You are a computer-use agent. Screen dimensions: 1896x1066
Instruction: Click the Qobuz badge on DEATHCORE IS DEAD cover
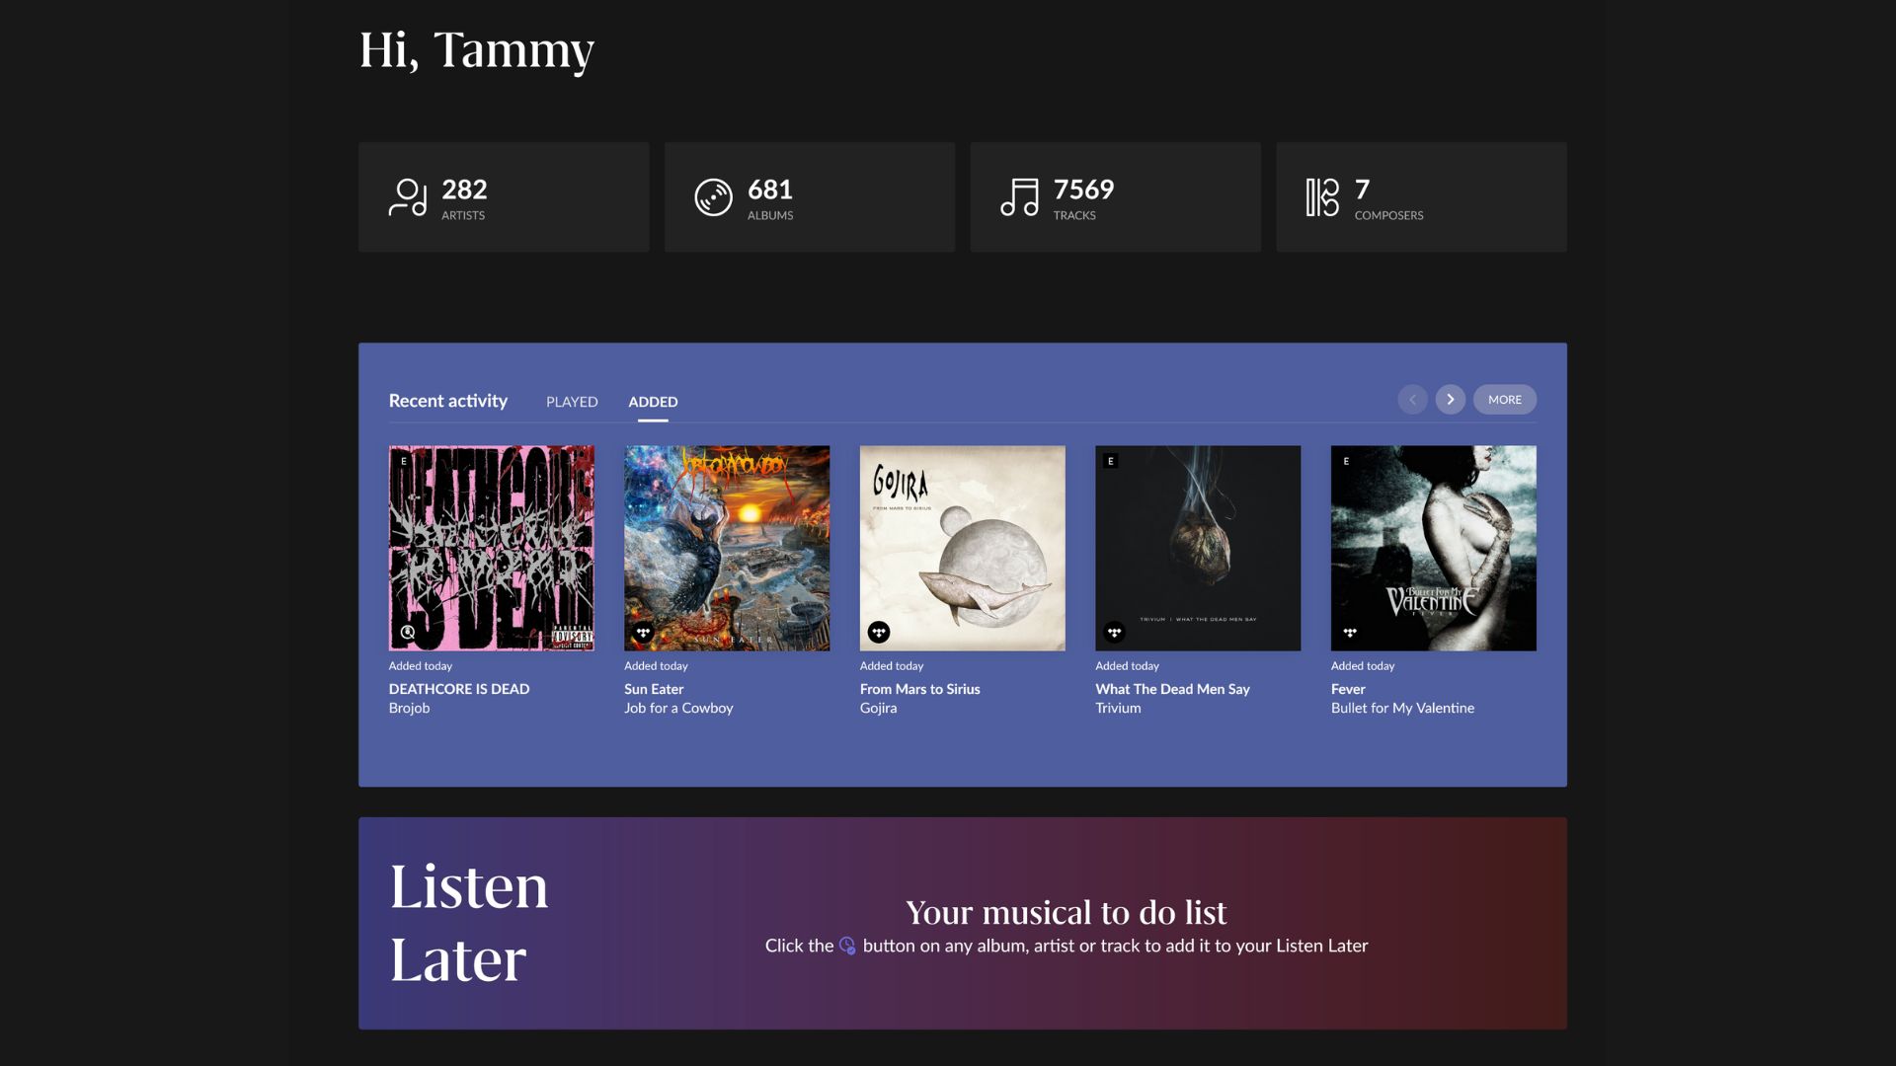[408, 633]
